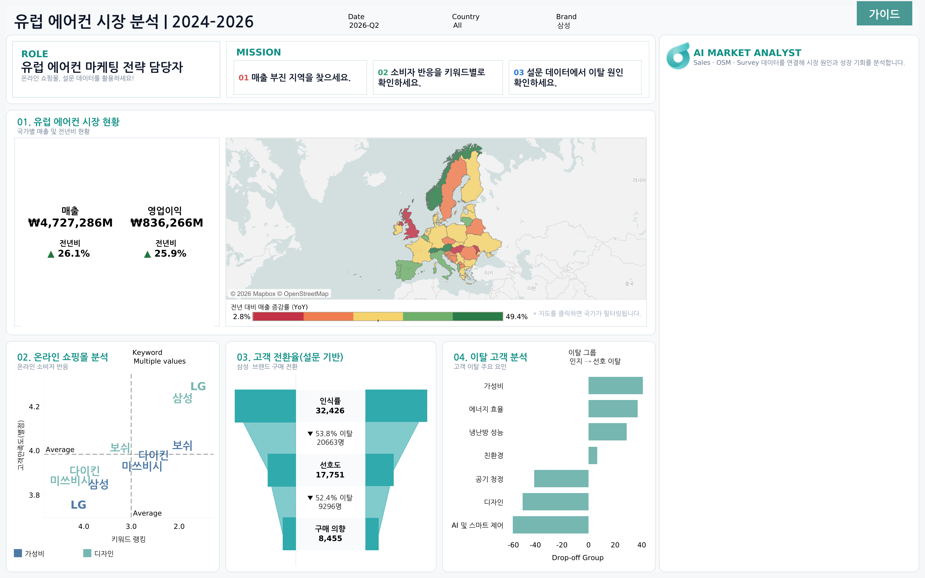Open the 이탈 그룹 filter dropdown
Image resolution: width=925 pixels, height=578 pixels.
point(594,357)
